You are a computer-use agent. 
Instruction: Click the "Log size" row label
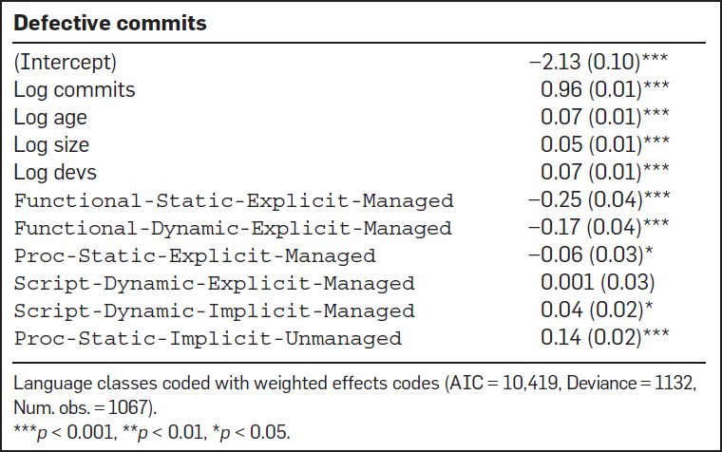coord(51,145)
